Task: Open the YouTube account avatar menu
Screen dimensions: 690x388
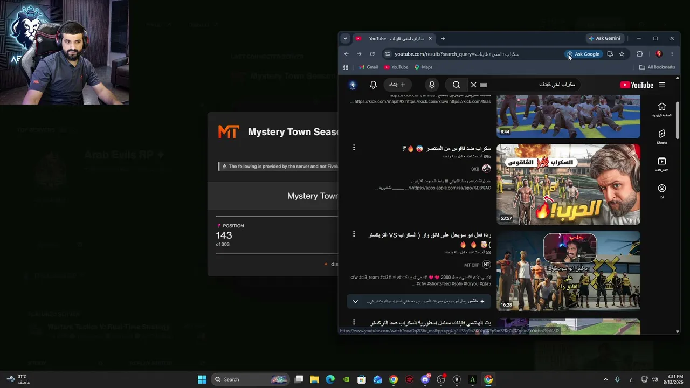Action: point(353,85)
